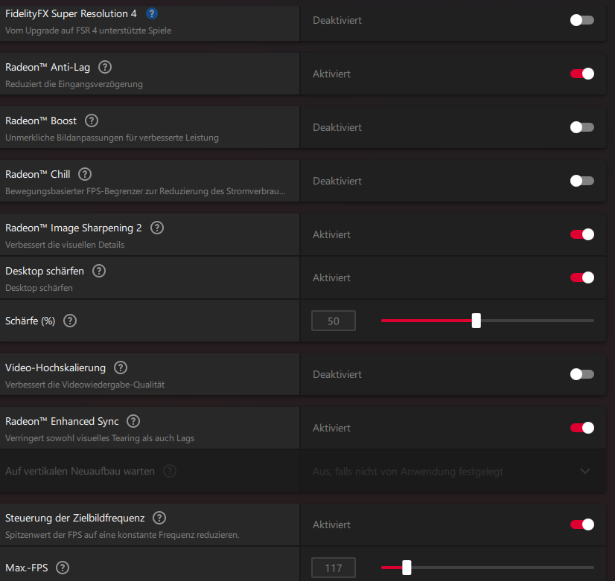
Task: Click help icon beside Radeon Image Sharpening 2
Action: click(157, 228)
